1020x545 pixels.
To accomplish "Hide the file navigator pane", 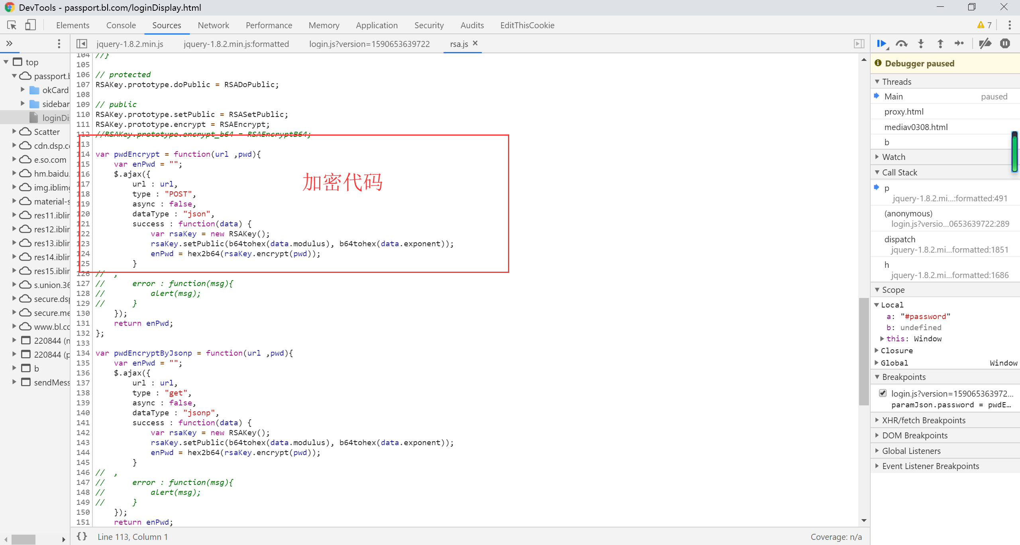I will point(82,44).
